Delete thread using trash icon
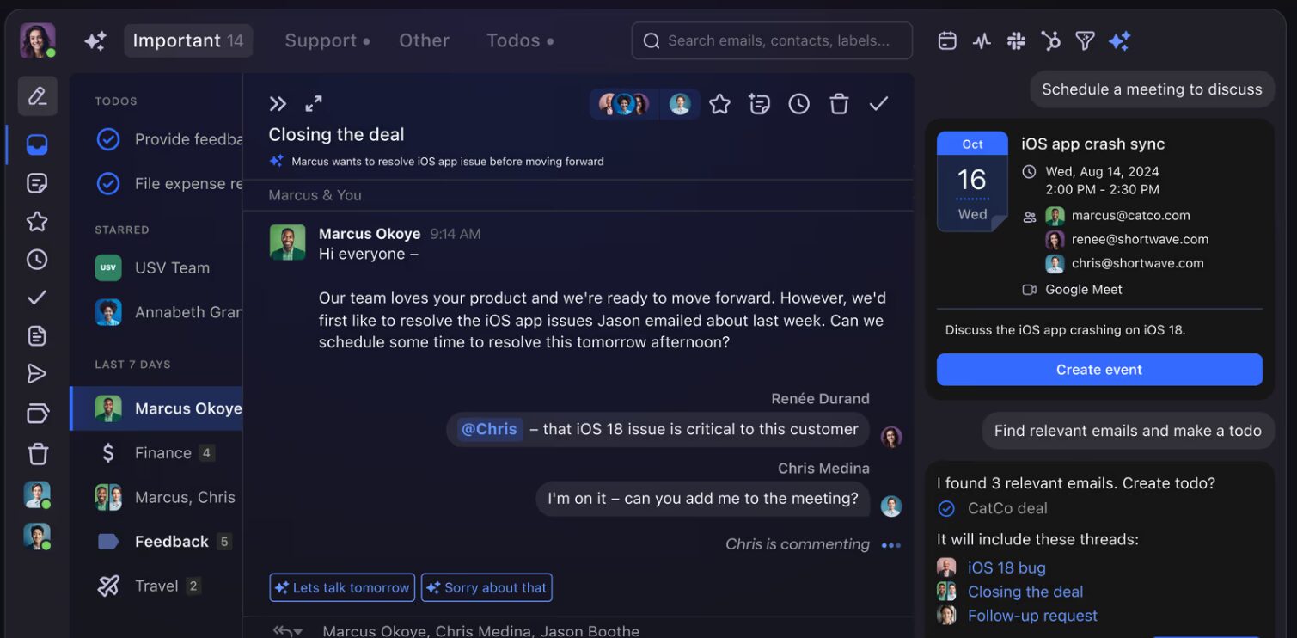The width and height of the screenshot is (1297, 638). [x=839, y=104]
